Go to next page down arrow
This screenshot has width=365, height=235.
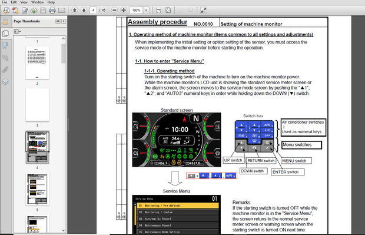click(84, 10)
